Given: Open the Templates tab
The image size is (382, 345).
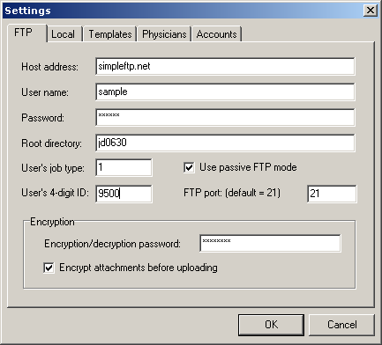Looking at the screenshot, I should tap(109, 34).
